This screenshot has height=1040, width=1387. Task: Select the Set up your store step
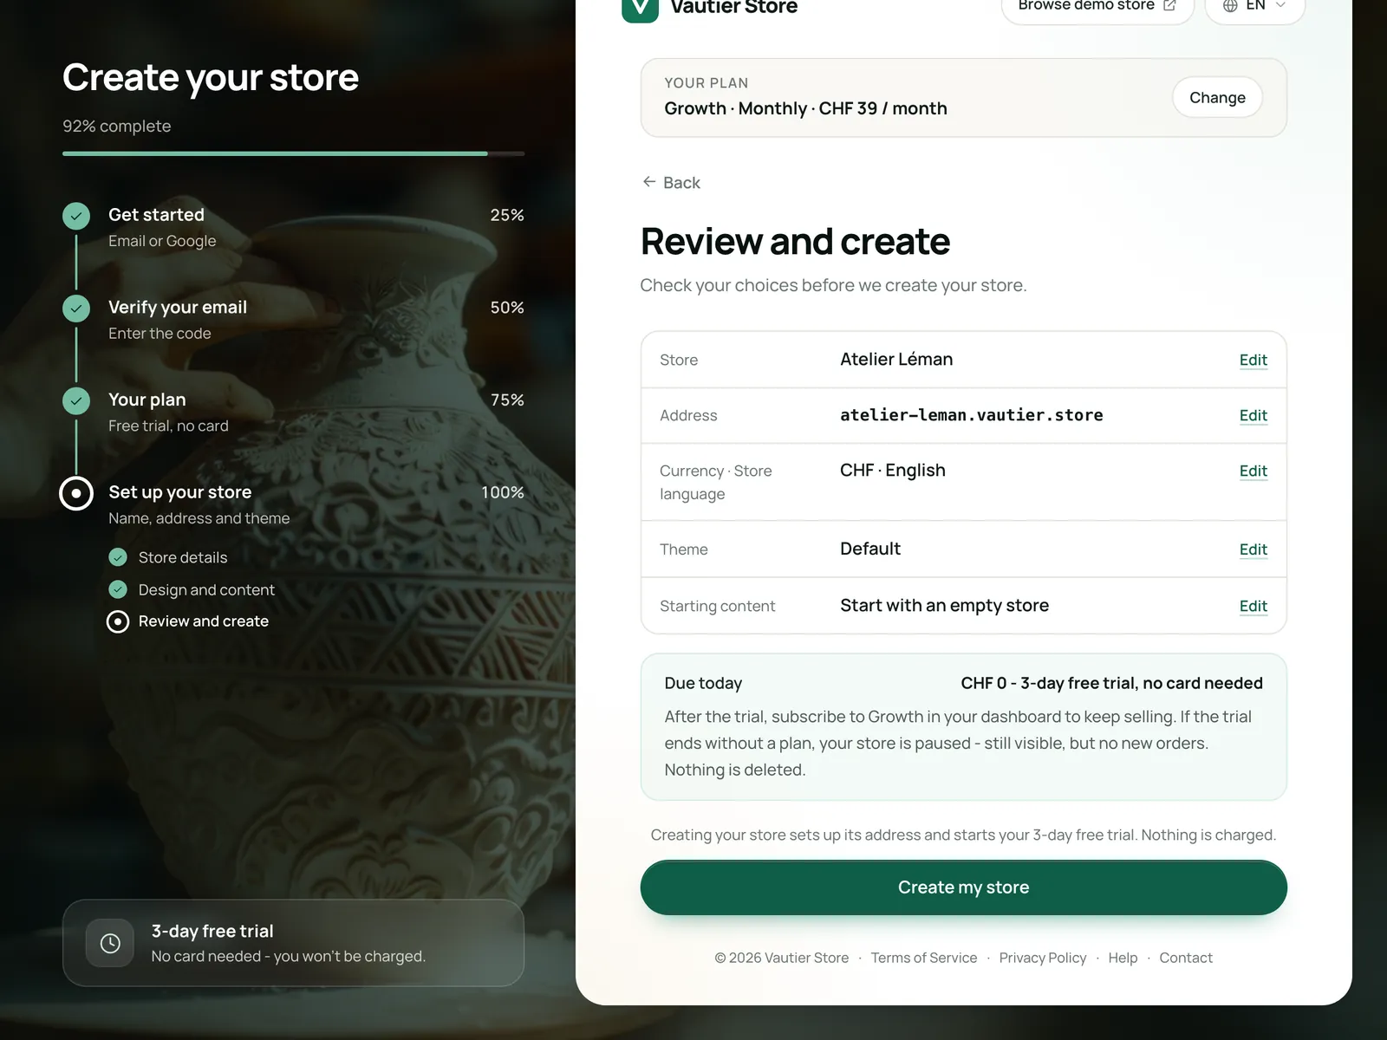(293, 504)
